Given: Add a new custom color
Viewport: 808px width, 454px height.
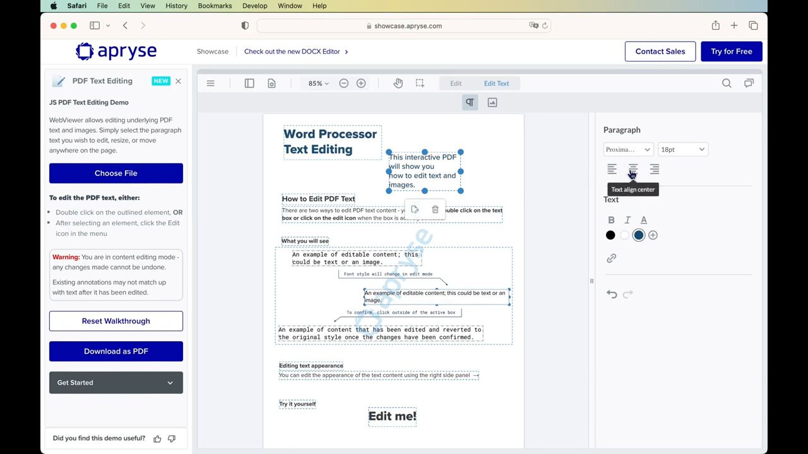Looking at the screenshot, I should [653, 235].
